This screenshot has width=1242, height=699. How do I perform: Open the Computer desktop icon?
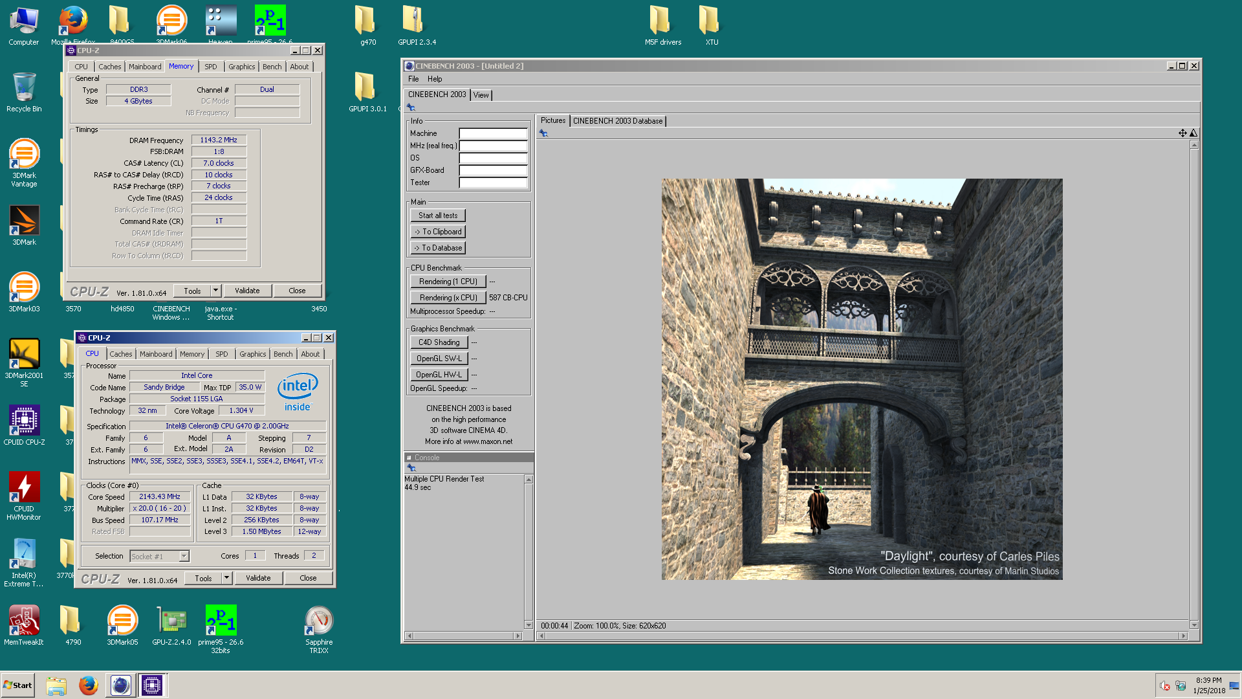click(x=24, y=26)
